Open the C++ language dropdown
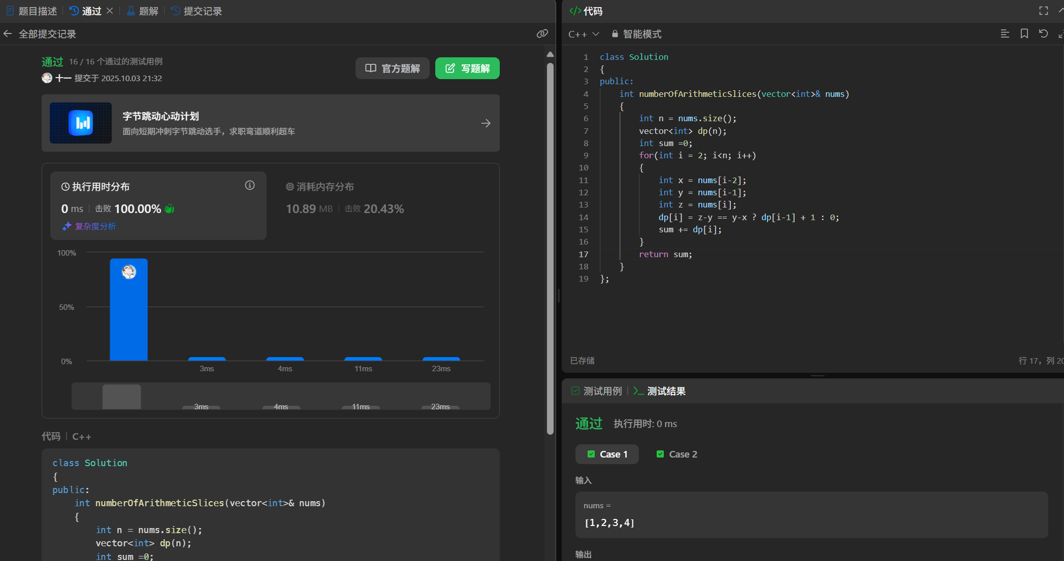 [x=584, y=34]
